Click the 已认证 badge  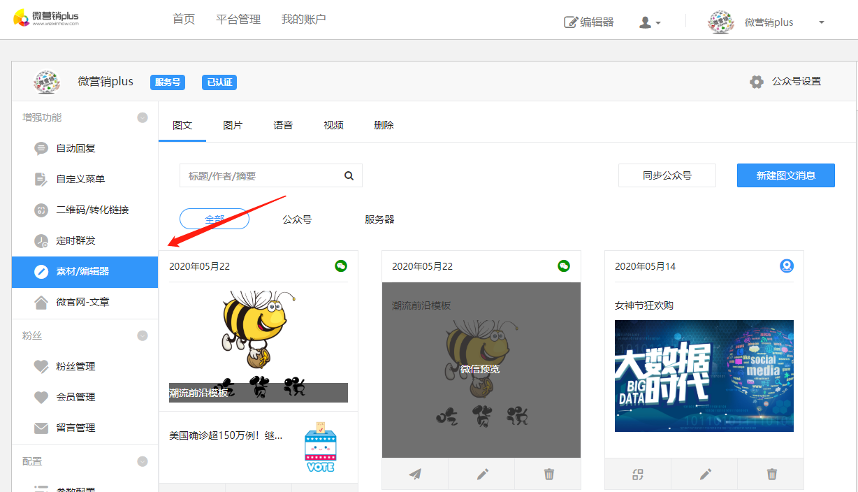pyautogui.click(x=219, y=82)
